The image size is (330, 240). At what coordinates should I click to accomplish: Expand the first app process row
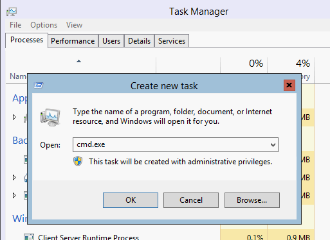[x=14, y=117]
